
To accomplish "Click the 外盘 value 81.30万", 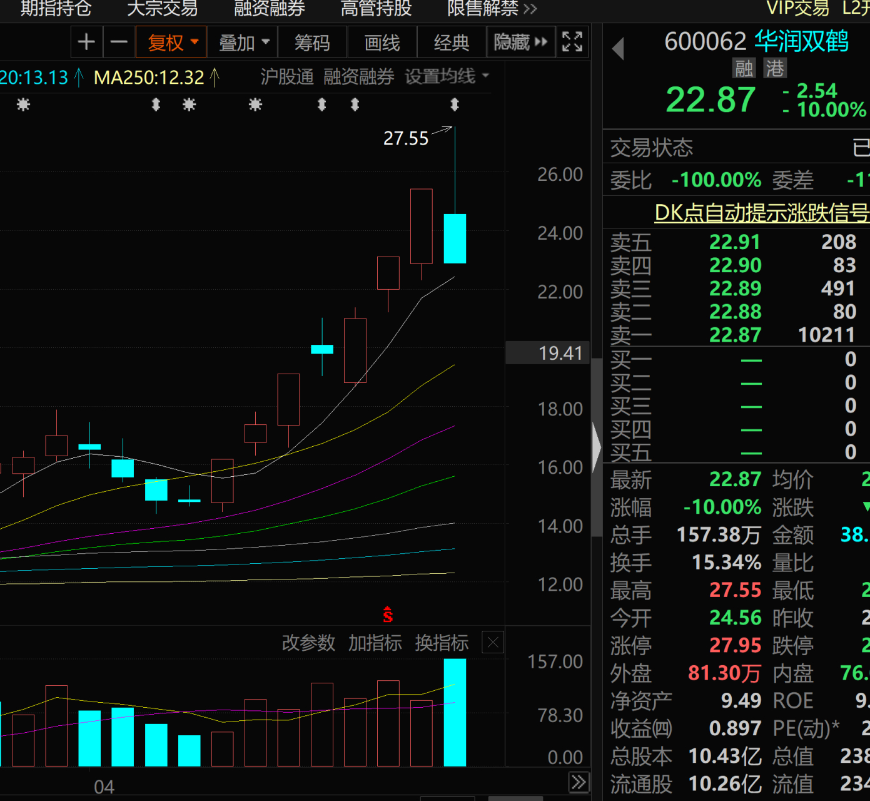I will [x=724, y=673].
